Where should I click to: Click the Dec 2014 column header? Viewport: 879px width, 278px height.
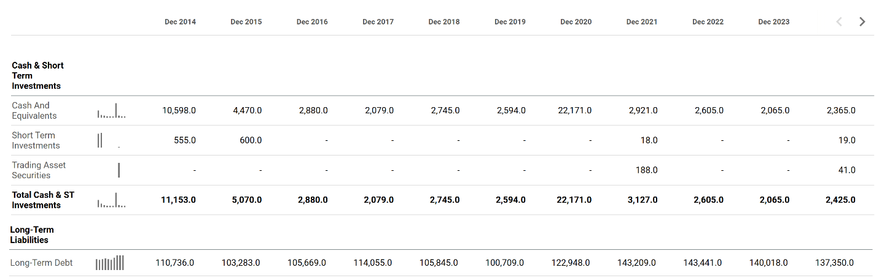[x=180, y=22]
